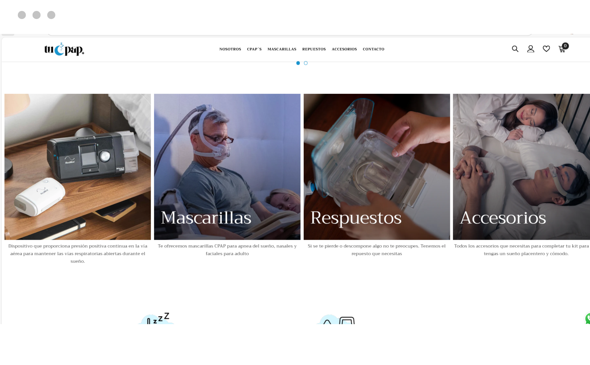
Task: Select the first slider dot
Action: (298, 63)
